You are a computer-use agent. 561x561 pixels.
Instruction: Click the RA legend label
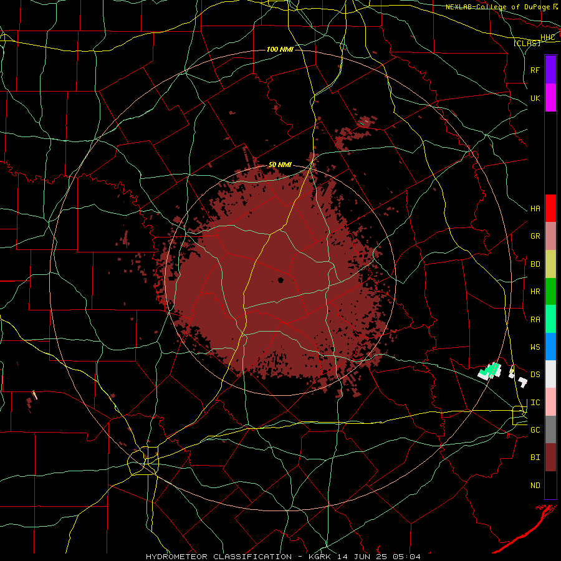(x=535, y=320)
